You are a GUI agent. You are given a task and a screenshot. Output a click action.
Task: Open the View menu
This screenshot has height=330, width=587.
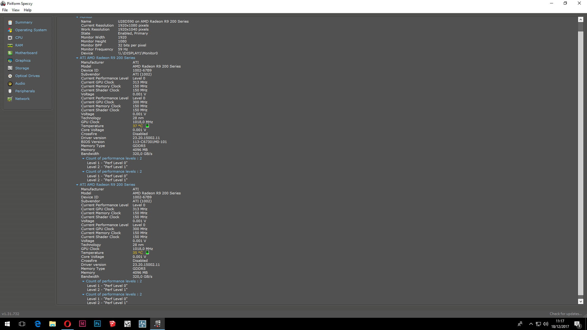16,10
